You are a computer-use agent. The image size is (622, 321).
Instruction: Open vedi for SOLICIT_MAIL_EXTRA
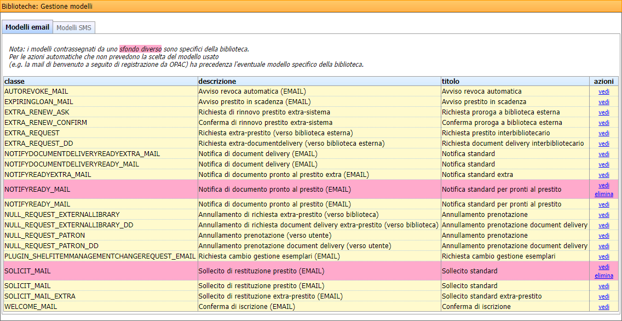tap(603, 296)
